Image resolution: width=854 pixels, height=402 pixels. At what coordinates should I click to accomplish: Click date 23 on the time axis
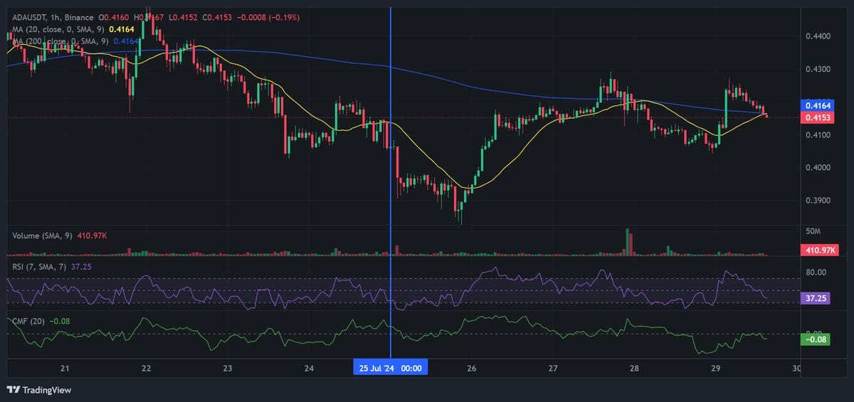[x=228, y=369]
